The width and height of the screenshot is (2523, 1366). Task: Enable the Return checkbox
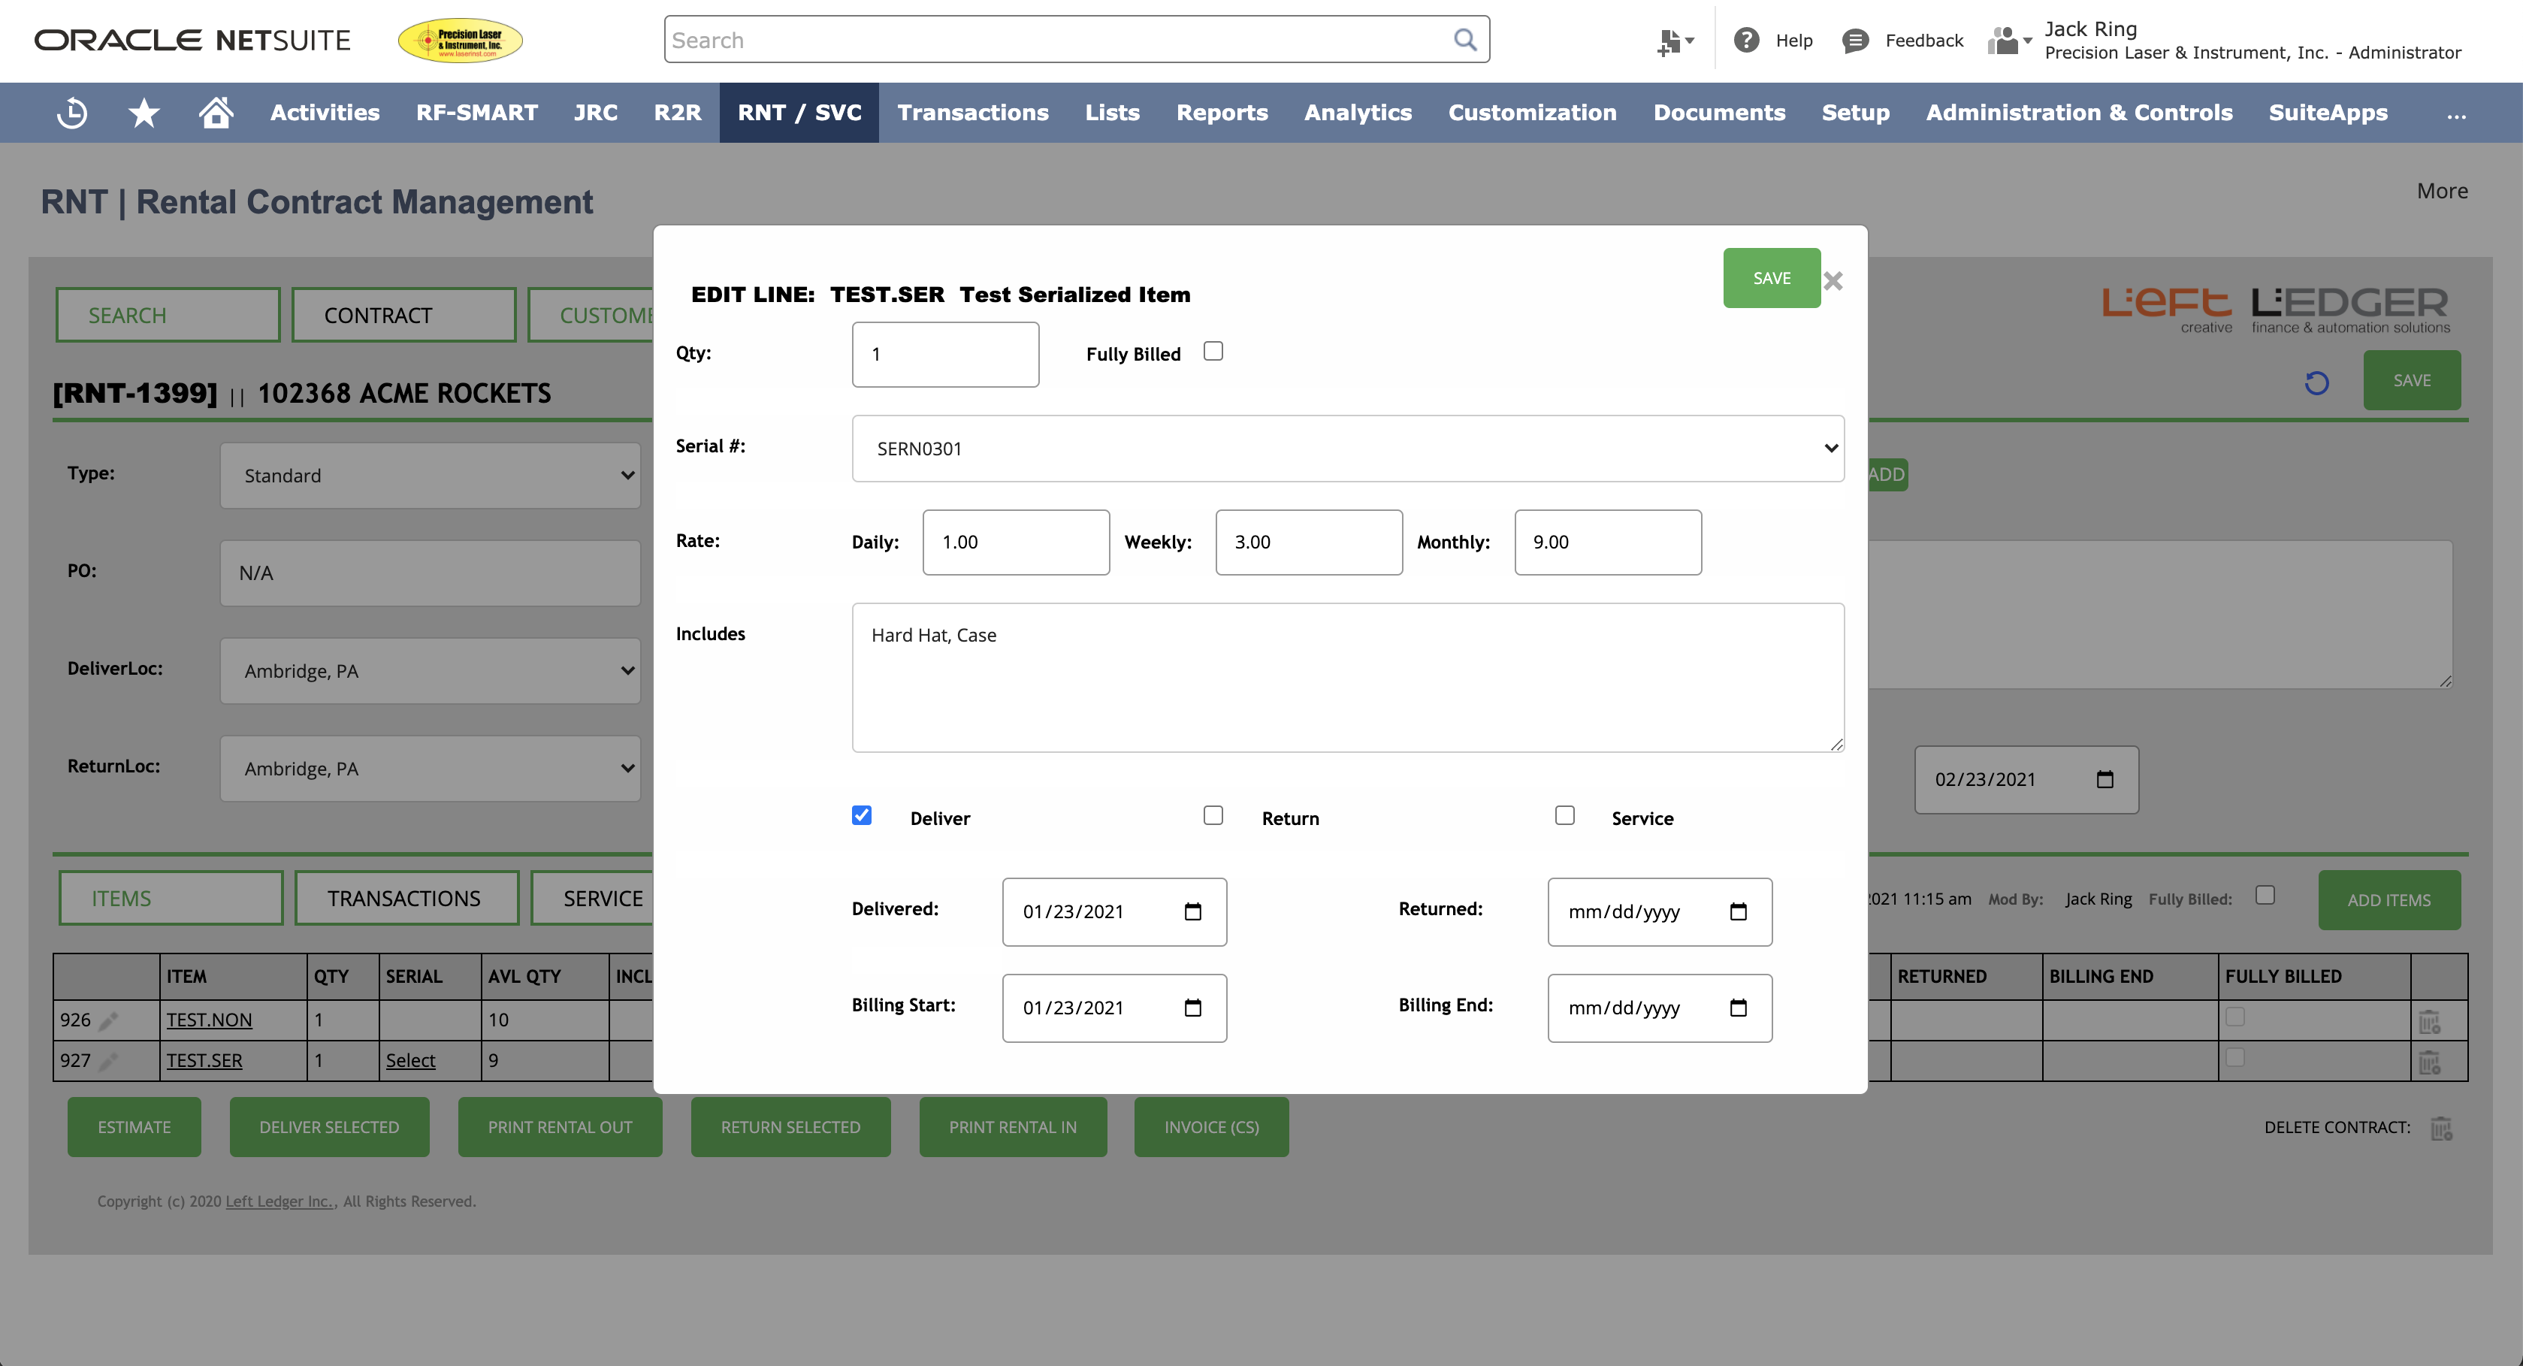click(1213, 816)
